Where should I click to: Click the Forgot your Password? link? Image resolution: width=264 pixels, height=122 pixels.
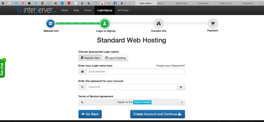pos(171,65)
